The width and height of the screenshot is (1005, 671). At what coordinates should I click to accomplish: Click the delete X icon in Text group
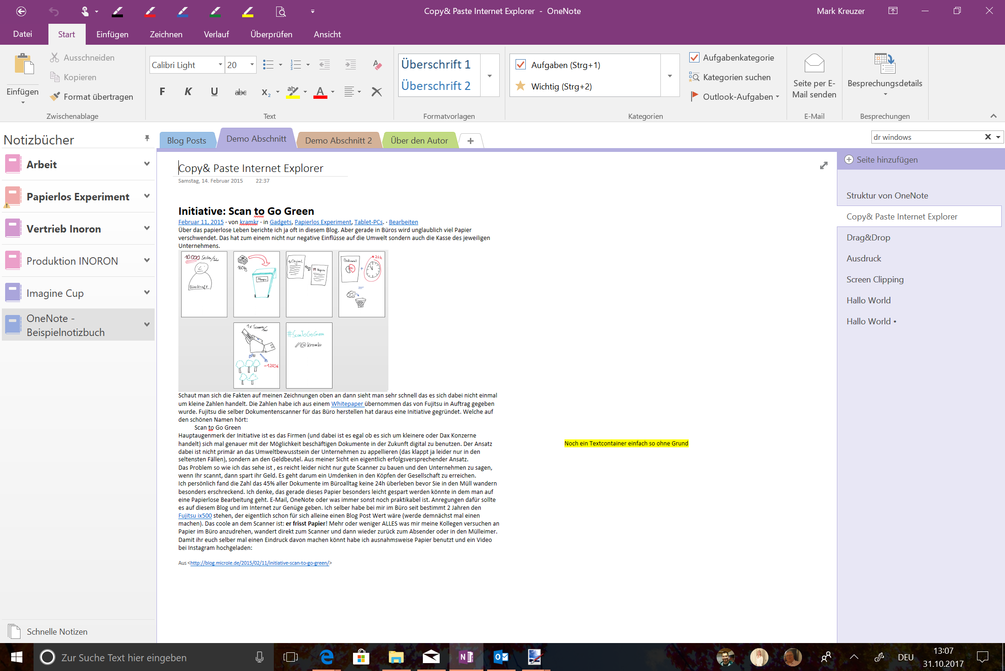point(376,92)
